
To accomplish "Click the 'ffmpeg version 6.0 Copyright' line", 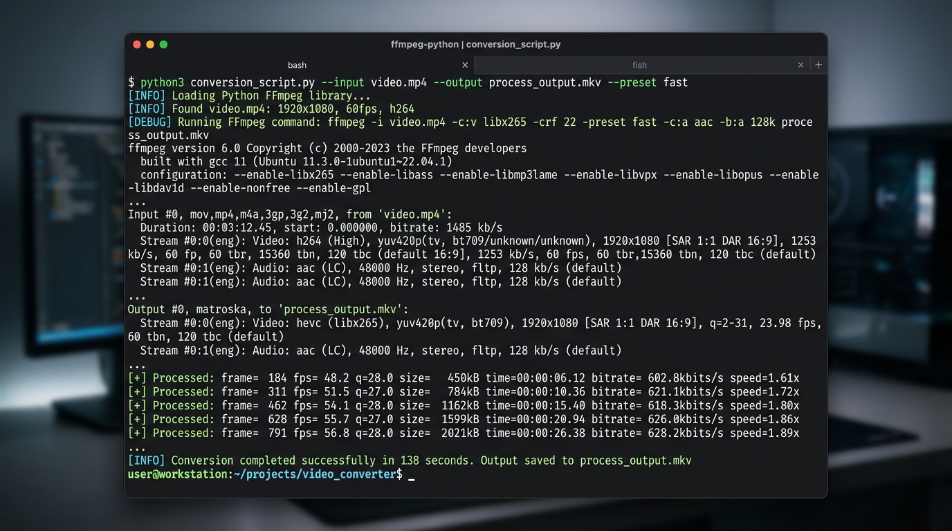I will pos(327,148).
